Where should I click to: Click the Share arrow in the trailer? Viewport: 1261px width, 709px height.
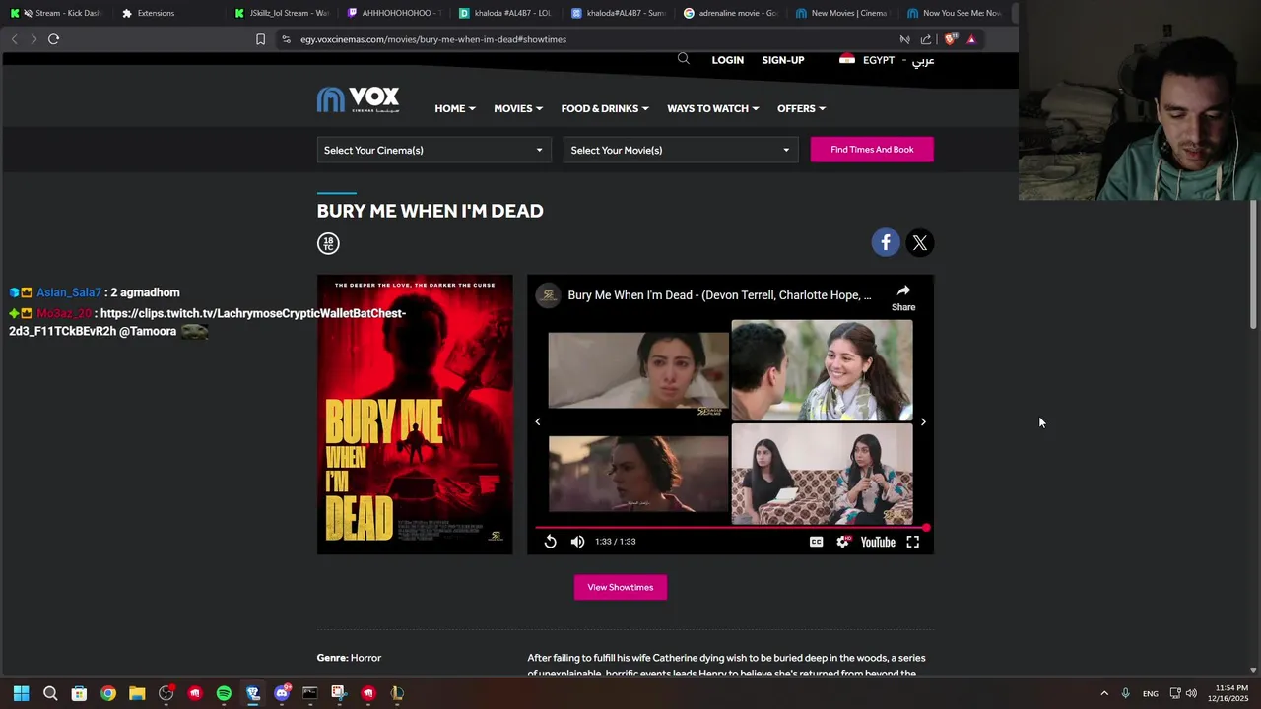pos(903,295)
